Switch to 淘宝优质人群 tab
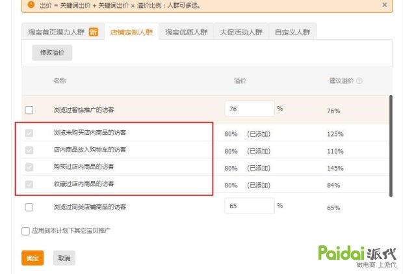 (x=187, y=32)
